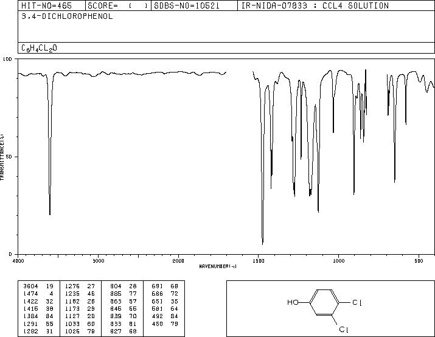Click the compound name 3,4-DICHLOROPHENOL

[67, 16]
